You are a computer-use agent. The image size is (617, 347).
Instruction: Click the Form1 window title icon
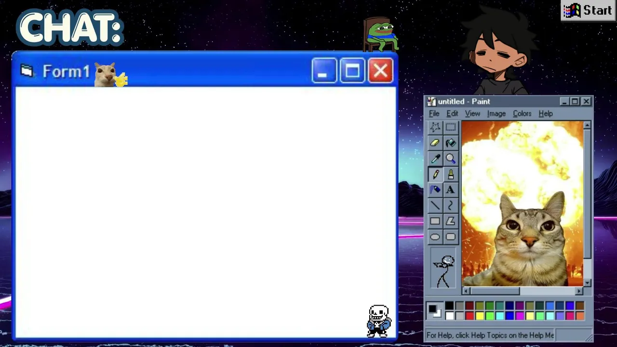[x=27, y=71]
